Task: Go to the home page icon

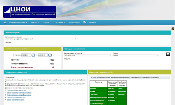Action: (x=5, y=22)
